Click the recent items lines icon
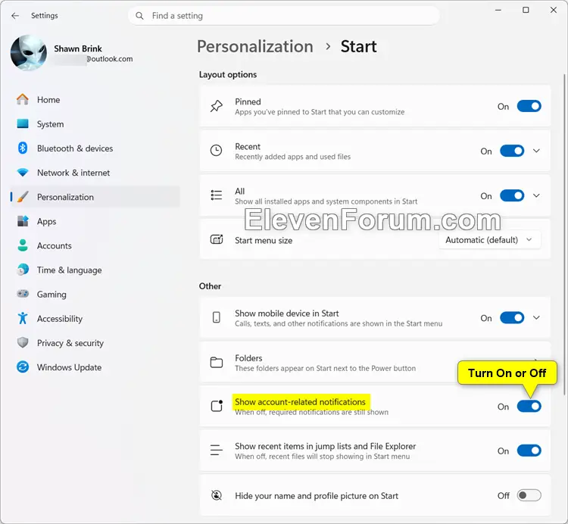This screenshot has height=524, width=568. tap(217, 451)
